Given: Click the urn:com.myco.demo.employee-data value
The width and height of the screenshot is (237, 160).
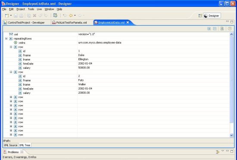Looking at the screenshot, I should [x=100, y=43].
